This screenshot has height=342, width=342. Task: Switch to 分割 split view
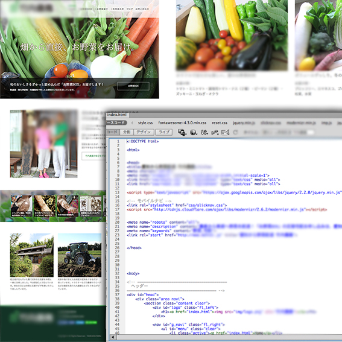127,132
